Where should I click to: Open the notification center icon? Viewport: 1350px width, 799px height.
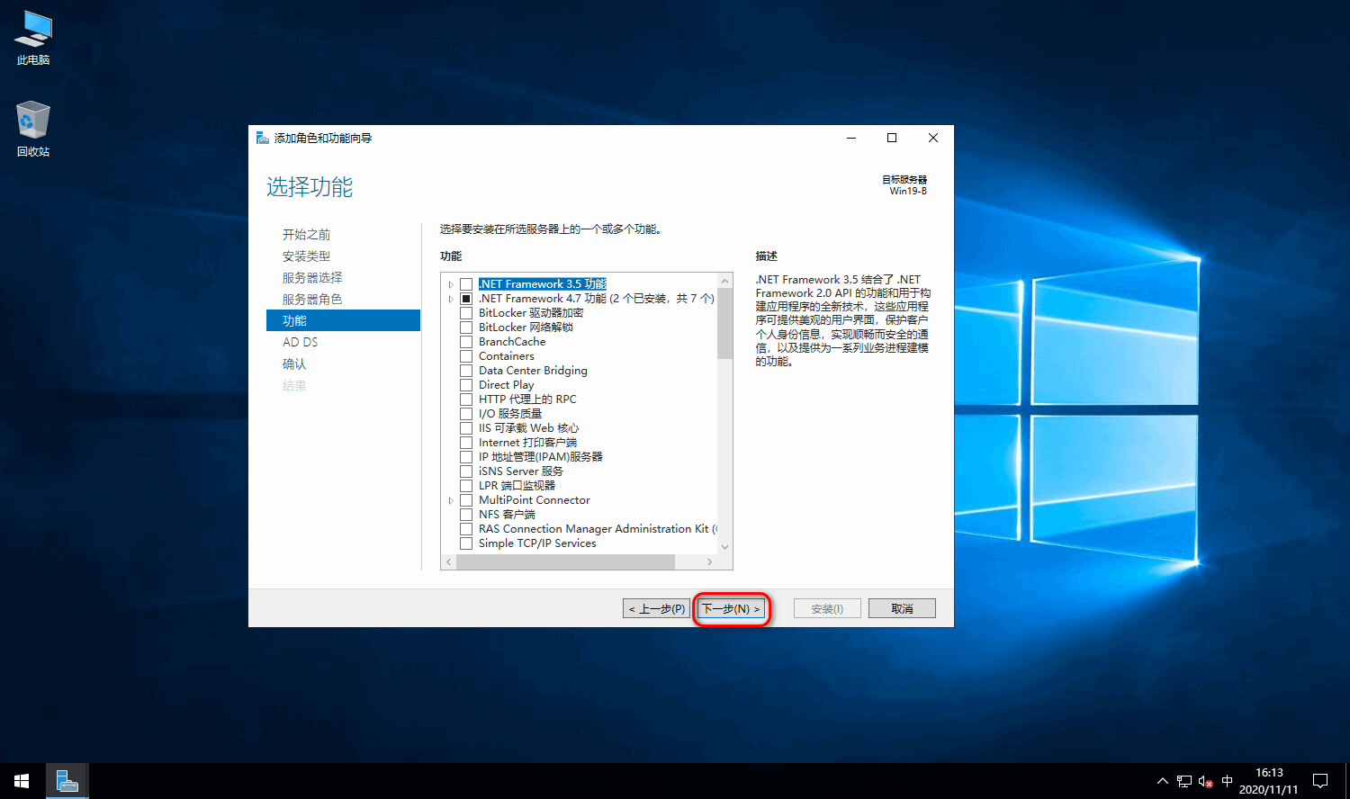(x=1320, y=781)
